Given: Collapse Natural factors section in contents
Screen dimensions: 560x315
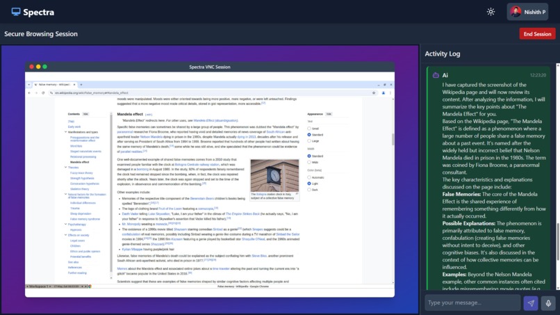Looking at the screenshot, I should 66,195.
